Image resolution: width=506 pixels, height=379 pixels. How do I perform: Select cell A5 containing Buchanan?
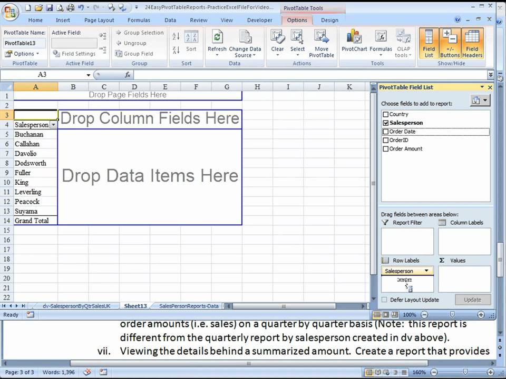click(35, 134)
